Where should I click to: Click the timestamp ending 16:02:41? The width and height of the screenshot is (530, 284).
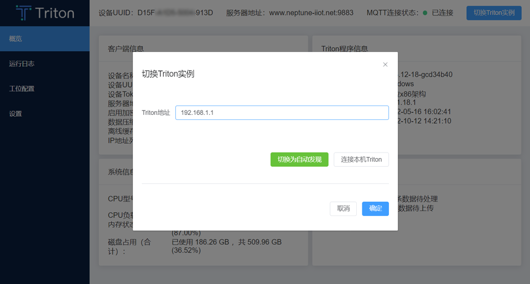click(x=424, y=112)
